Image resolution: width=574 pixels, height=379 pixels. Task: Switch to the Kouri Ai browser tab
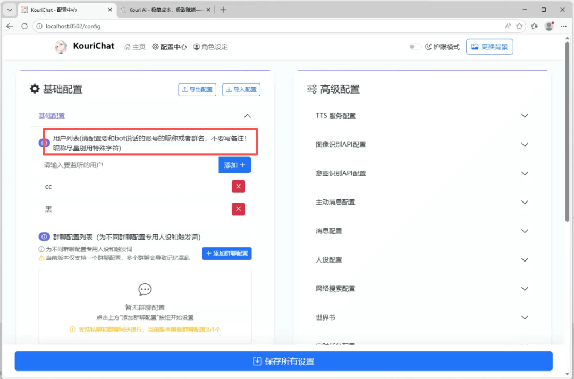[165, 10]
